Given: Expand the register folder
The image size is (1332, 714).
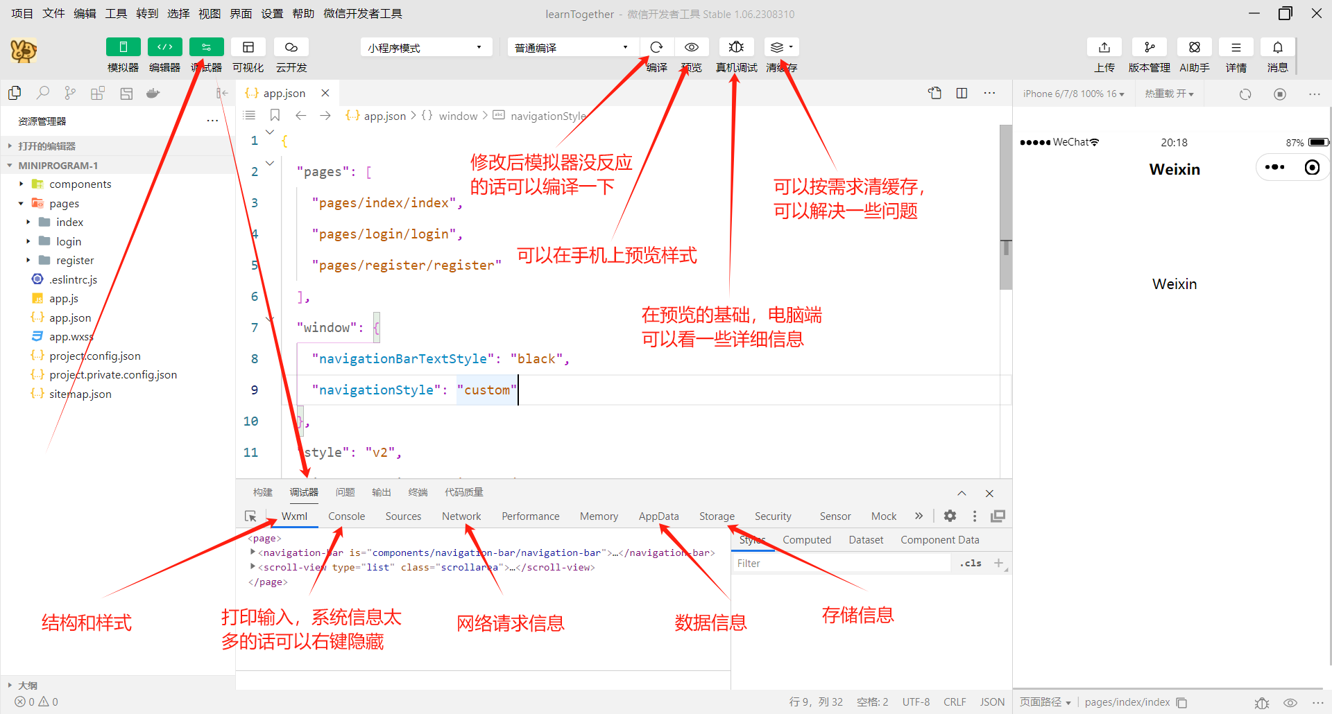Looking at the screenshot, I should click(75, 260).
